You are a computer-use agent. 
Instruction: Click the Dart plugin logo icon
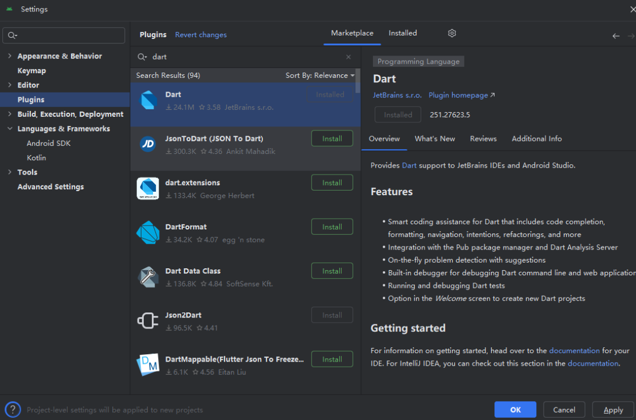pyautogui.click(x=148, y=100)
